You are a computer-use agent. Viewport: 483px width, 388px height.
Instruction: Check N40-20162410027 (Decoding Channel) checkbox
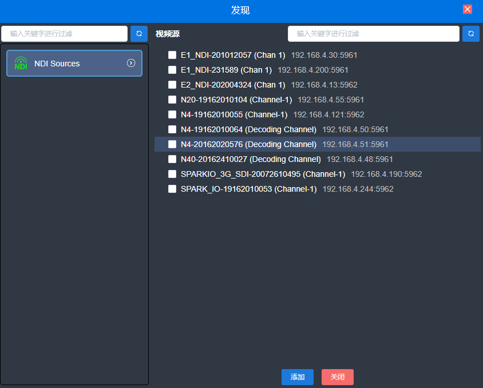(x=172, y=159)
